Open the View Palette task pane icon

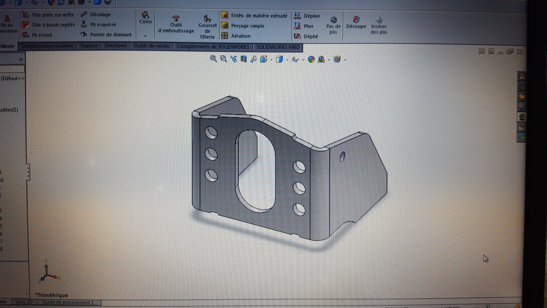[x=522, y=107]
